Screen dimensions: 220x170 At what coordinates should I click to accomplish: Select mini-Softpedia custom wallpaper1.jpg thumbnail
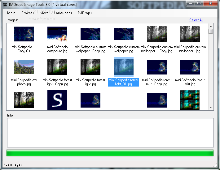190,34
